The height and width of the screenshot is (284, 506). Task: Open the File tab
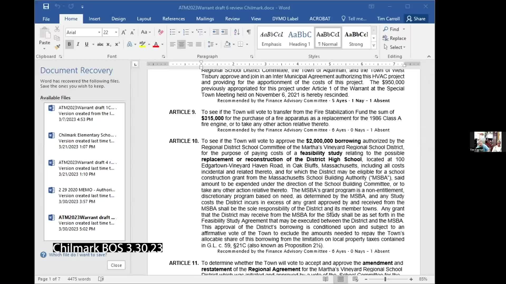(x=46, y=19)
